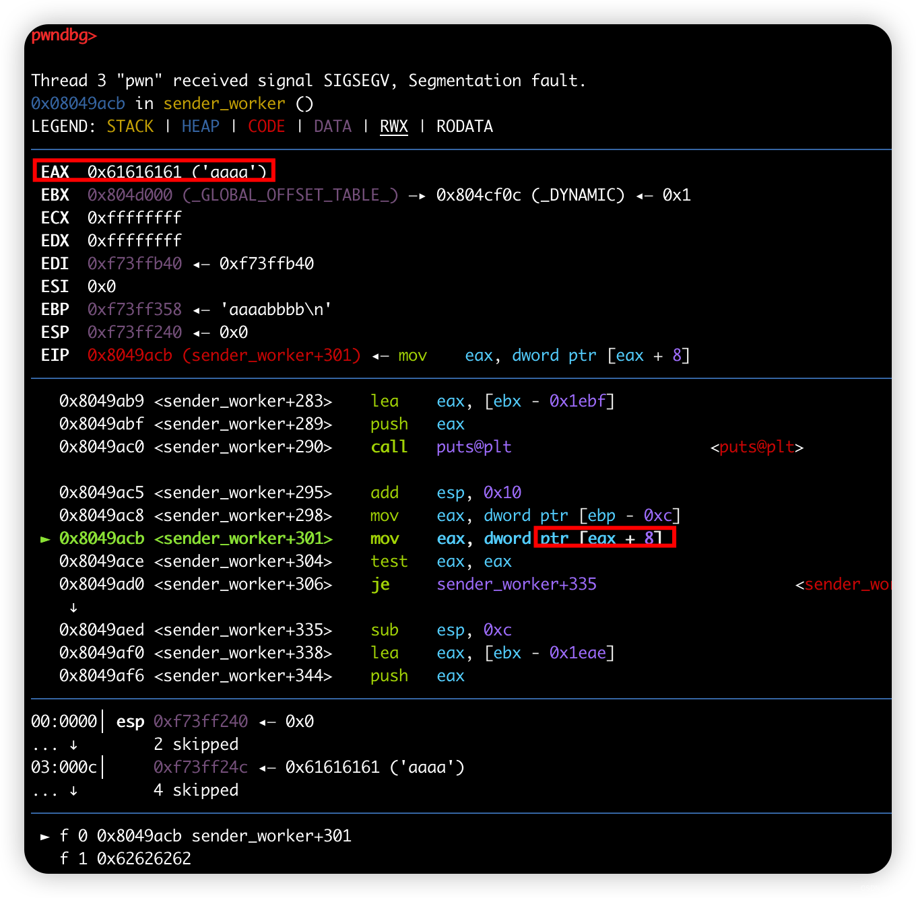The width and height of the screenshot is (916, 898).
Task: Click the stack address 0xf73ff24c
Action: coord(201,767)
